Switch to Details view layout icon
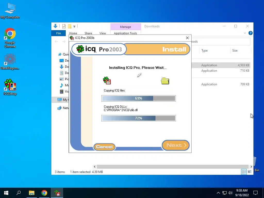264x198 pixels. pos(244,172)
